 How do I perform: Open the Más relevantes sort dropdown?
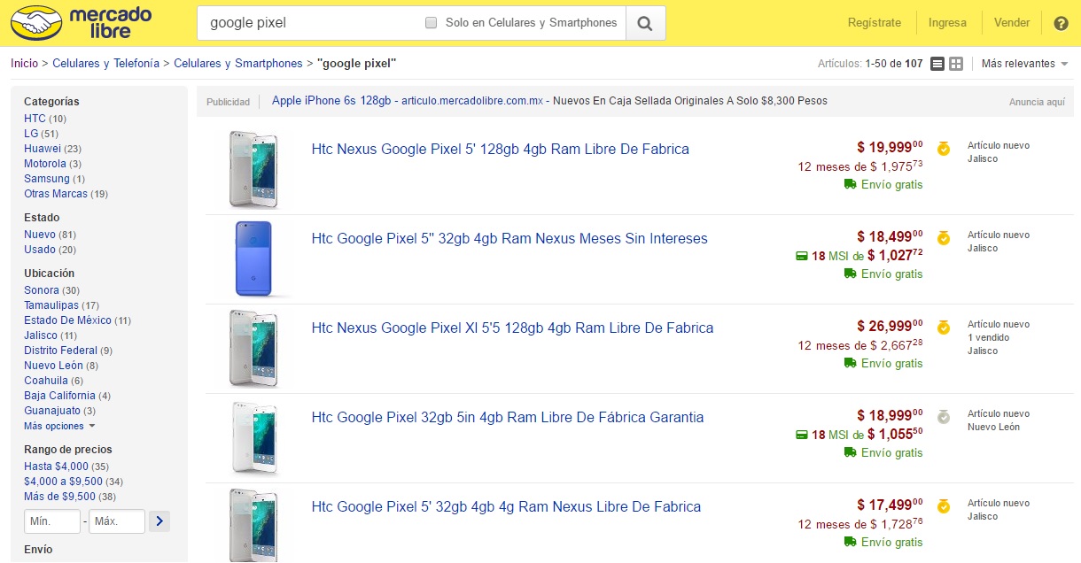coord(1024,64)
